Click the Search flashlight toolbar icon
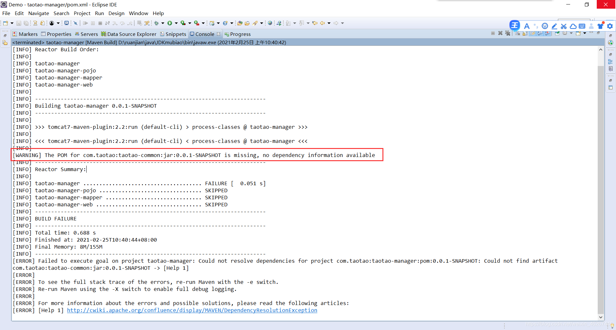 (255, 23)
